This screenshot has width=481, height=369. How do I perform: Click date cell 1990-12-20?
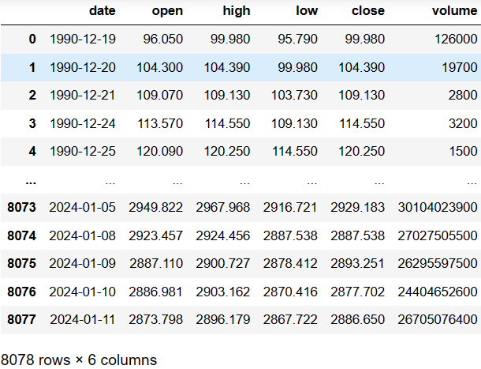coord(83,67)
